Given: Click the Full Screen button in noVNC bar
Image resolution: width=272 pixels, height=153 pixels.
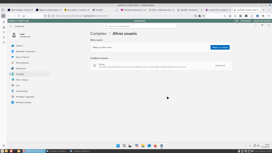Looking at the screenshot, I should pyautogui.click(x=246, y=21).
